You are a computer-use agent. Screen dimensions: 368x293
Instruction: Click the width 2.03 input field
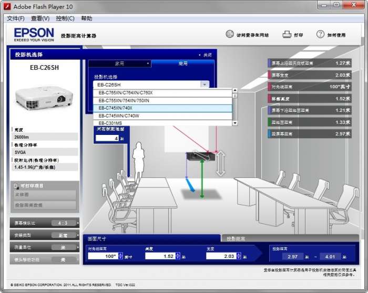(221, 256)
